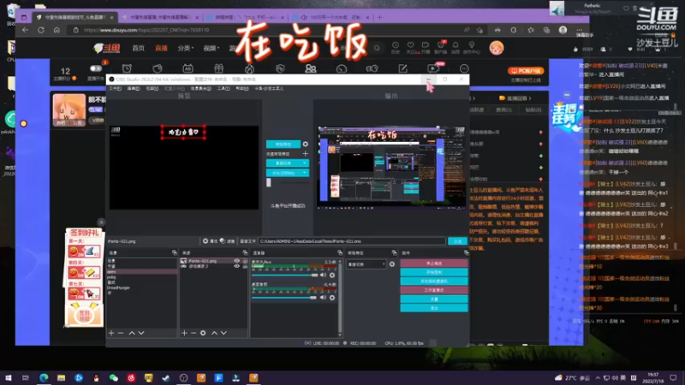
Task: Add a new source with plus icon
Action: click(x=184, y=333)
